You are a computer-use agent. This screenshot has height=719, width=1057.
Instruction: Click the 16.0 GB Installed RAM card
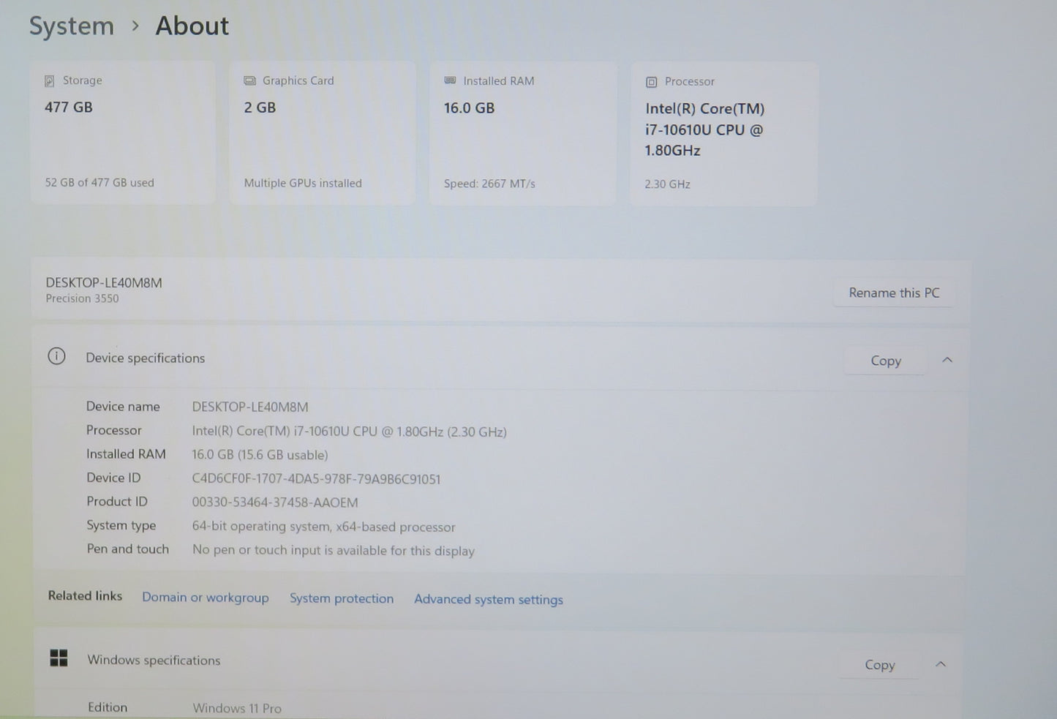[x=522, y=132]
